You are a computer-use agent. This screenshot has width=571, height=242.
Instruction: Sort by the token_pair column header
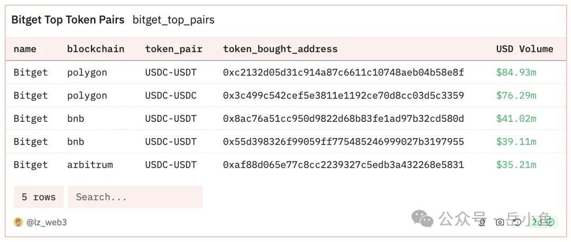click(x=173, y=49)
